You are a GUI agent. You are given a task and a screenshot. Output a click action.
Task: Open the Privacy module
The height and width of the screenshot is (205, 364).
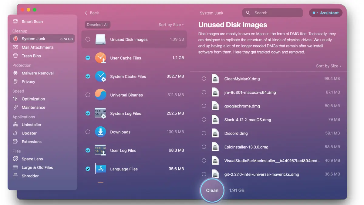pyautogui.click(x=29, y=82)
